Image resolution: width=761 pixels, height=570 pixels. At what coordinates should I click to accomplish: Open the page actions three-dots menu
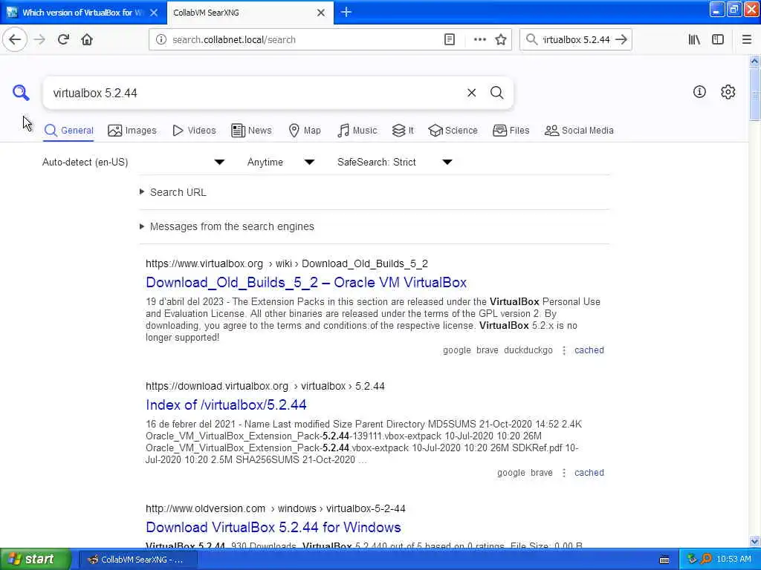click(x=479, y=40)
